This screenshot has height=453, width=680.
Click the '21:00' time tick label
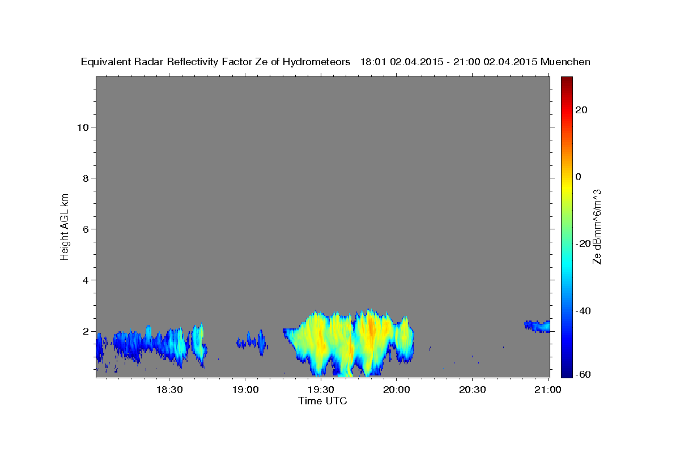pos(548,390)
